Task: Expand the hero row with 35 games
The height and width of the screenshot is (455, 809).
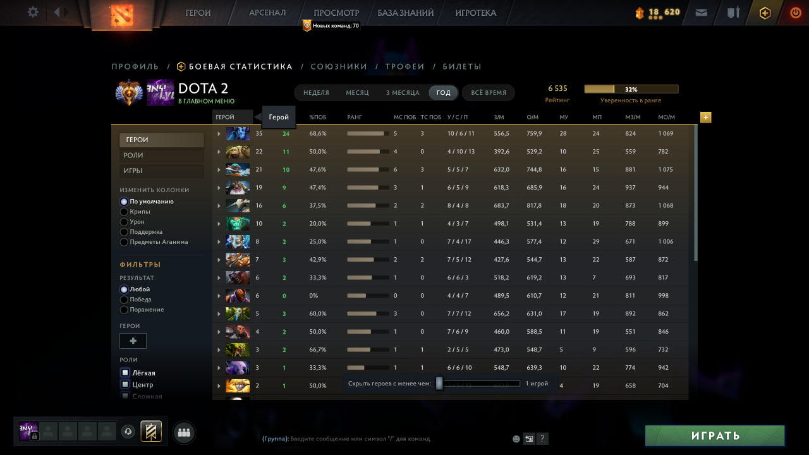Action: click(219, 134)
